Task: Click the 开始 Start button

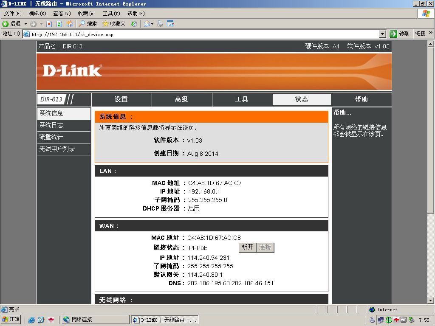Action: click(11, 320)
